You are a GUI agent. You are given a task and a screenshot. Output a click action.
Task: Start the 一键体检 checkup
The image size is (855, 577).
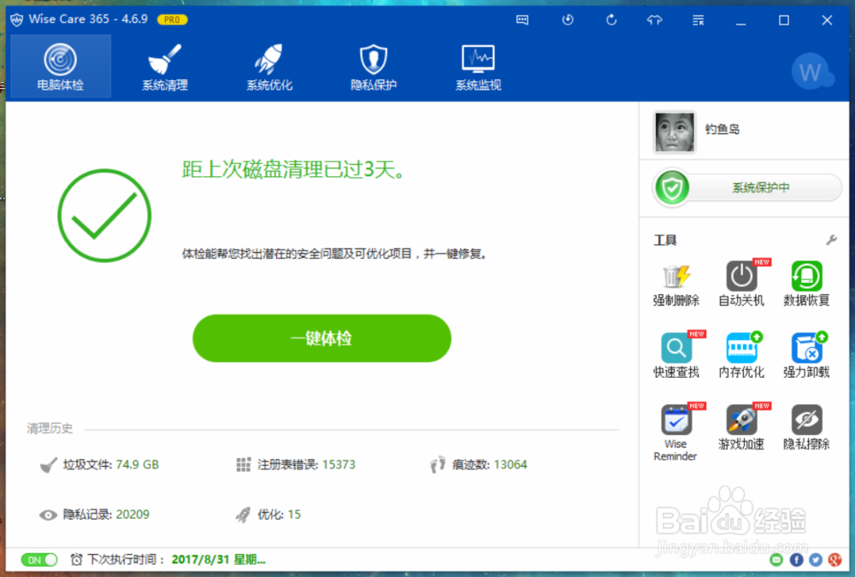tap(321, 339)
